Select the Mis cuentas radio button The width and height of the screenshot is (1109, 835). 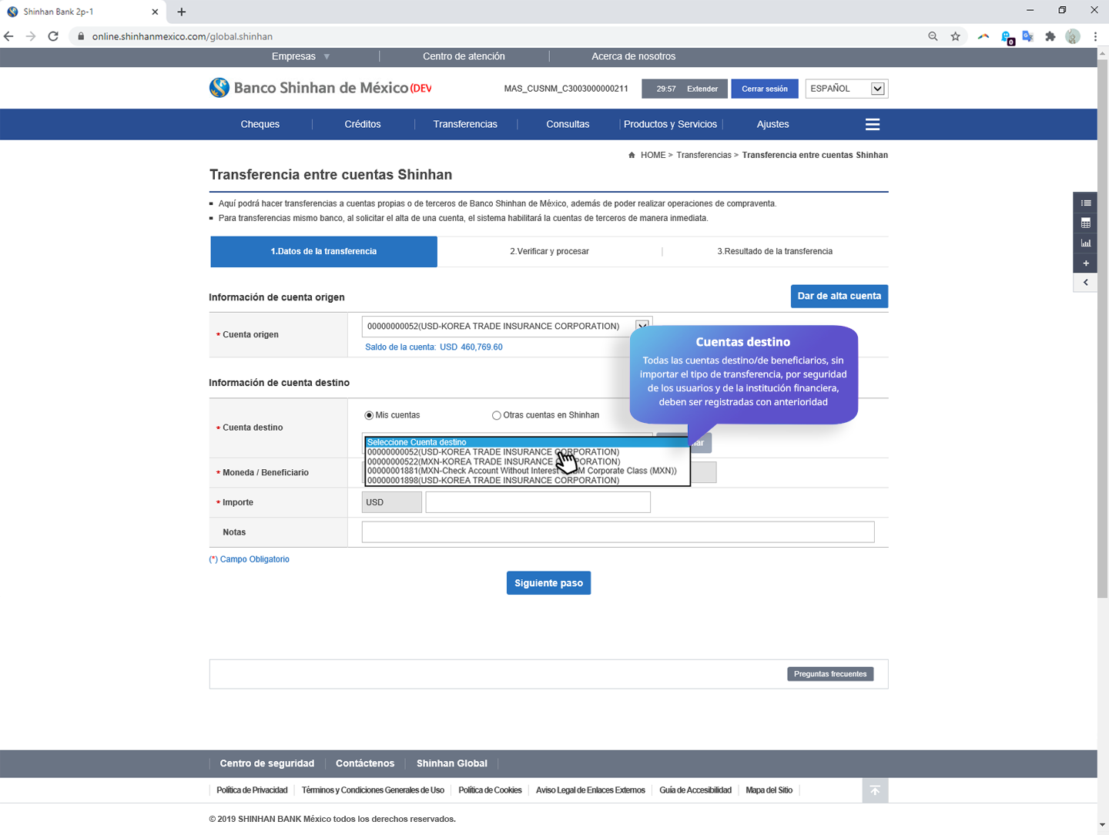tap(369, 415)
